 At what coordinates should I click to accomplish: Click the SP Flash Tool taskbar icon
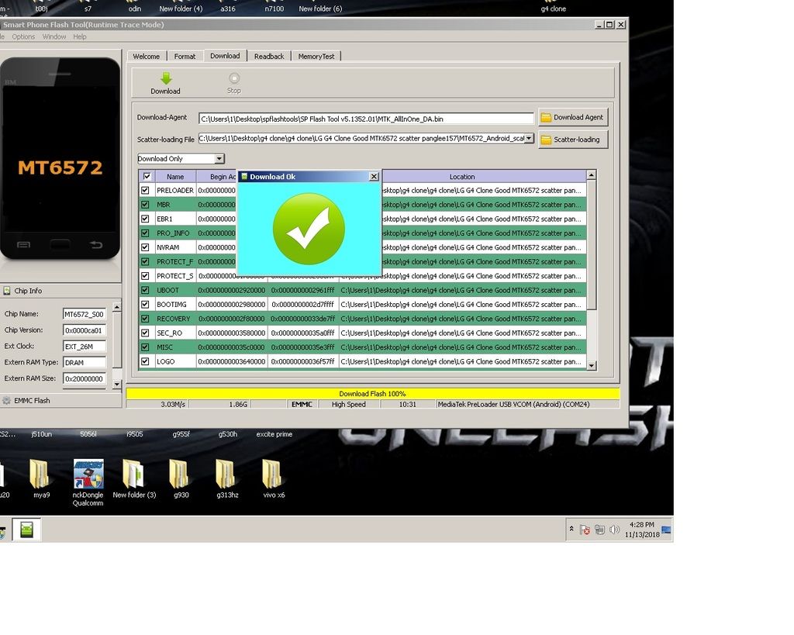click(x=26, y=530)
